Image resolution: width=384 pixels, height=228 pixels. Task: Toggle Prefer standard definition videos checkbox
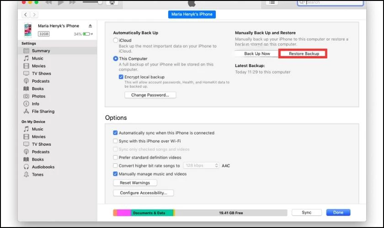pos(115,157)
